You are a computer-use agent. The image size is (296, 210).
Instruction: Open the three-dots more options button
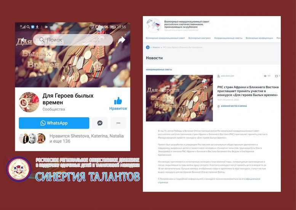(x=118, y=123)
